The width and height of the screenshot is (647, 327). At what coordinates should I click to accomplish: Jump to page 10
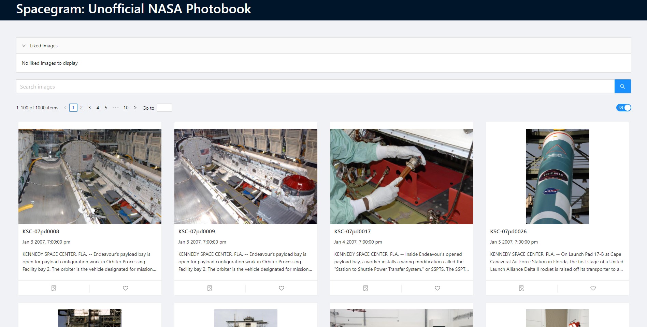[x=126, y=108]
